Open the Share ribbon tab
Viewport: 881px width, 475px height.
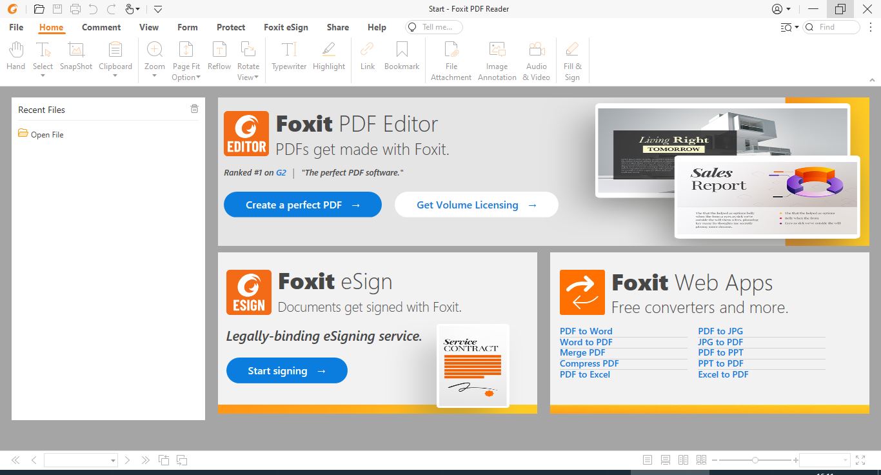click(338, 27)
